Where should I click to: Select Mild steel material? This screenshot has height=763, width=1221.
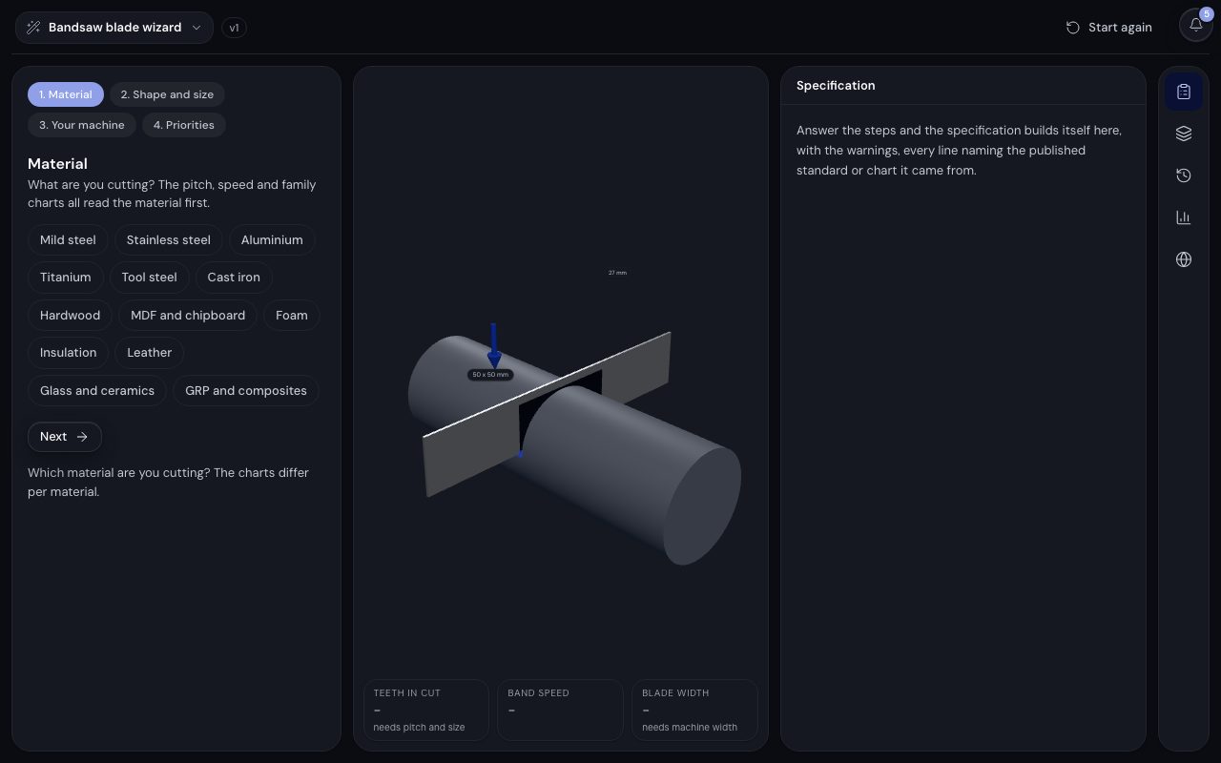(68, 240)
